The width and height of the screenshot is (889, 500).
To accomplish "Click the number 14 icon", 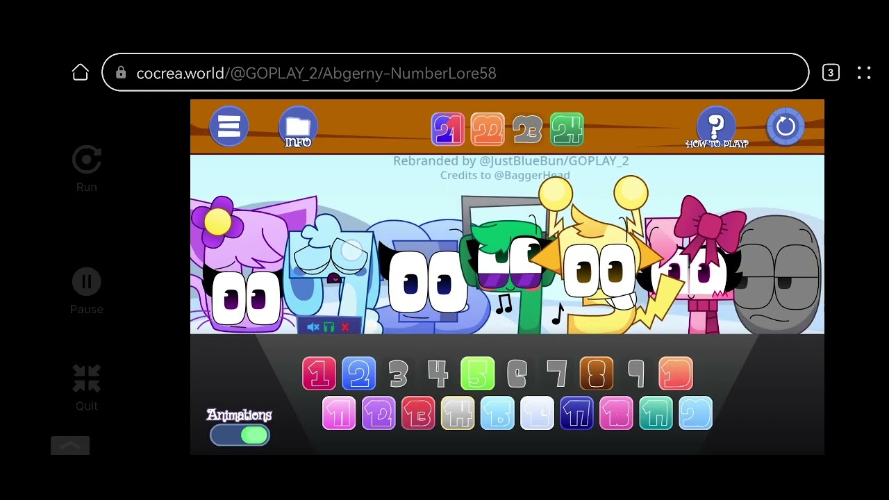I will pos(458,413).
